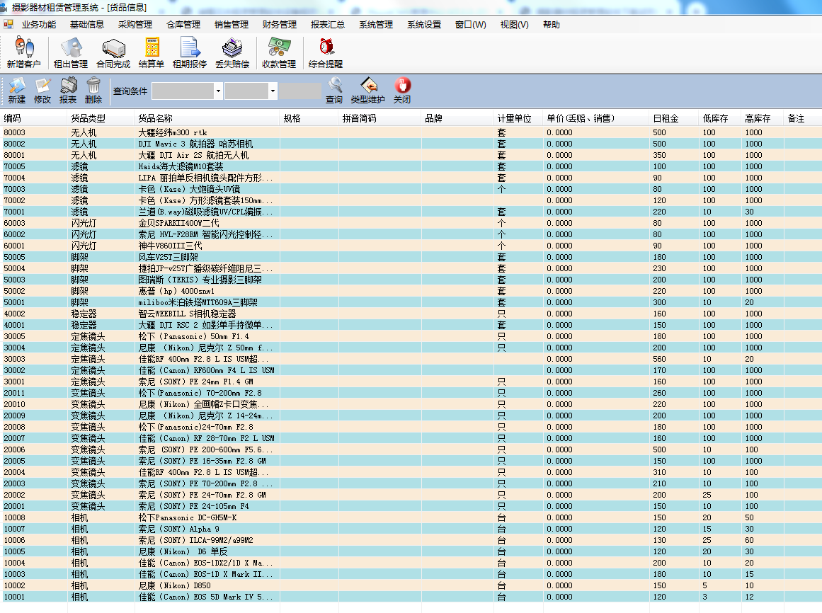Open the 窗口(W) menu
The image size is (822, 613).
coord(469,23)
